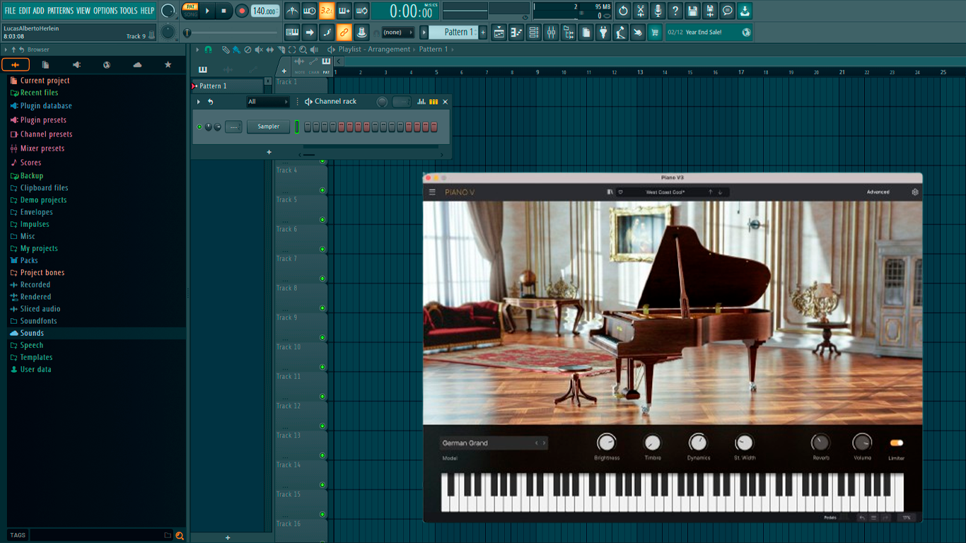Toggle PAT/SONG mode switch
The image size is (966, 543).
[x=191, y=11]
